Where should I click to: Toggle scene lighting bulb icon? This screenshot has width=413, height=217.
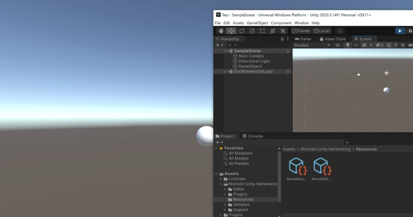(x=348, y=45)
